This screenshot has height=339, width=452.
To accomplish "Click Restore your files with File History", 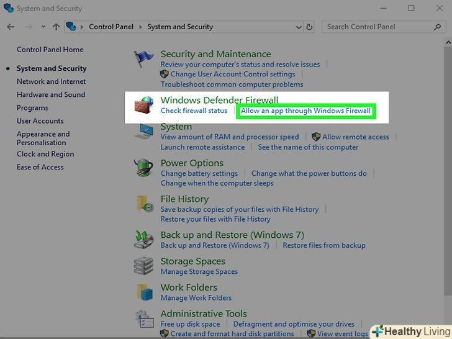I will 215,219.
